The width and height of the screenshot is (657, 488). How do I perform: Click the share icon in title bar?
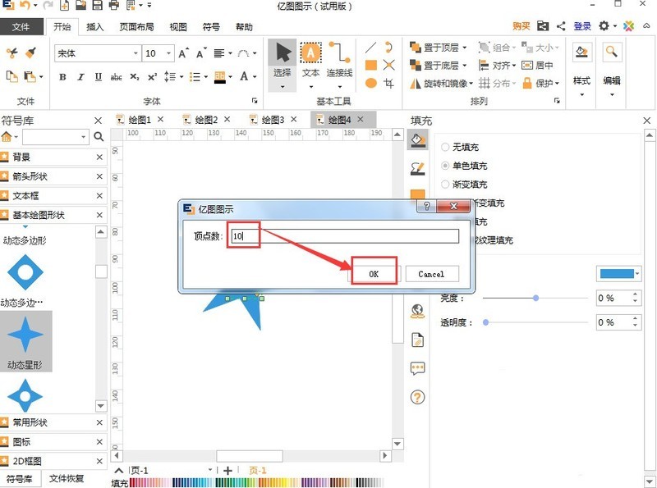click(x=561, y=26)
